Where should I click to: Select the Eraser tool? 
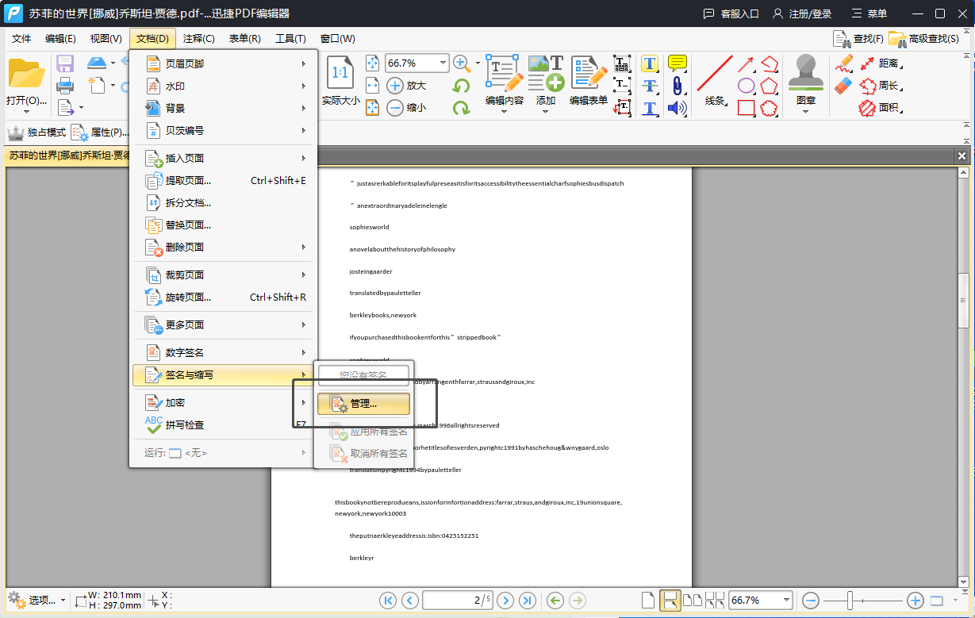click(844, 86)
